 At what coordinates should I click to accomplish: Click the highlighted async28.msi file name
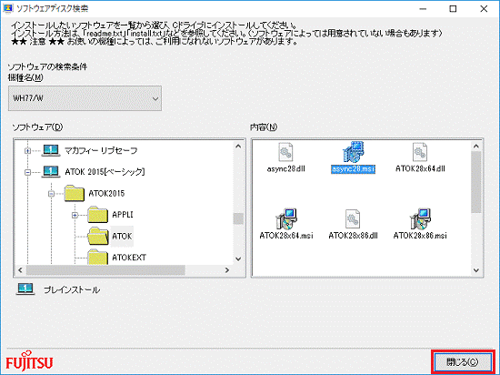pos(353,168)
